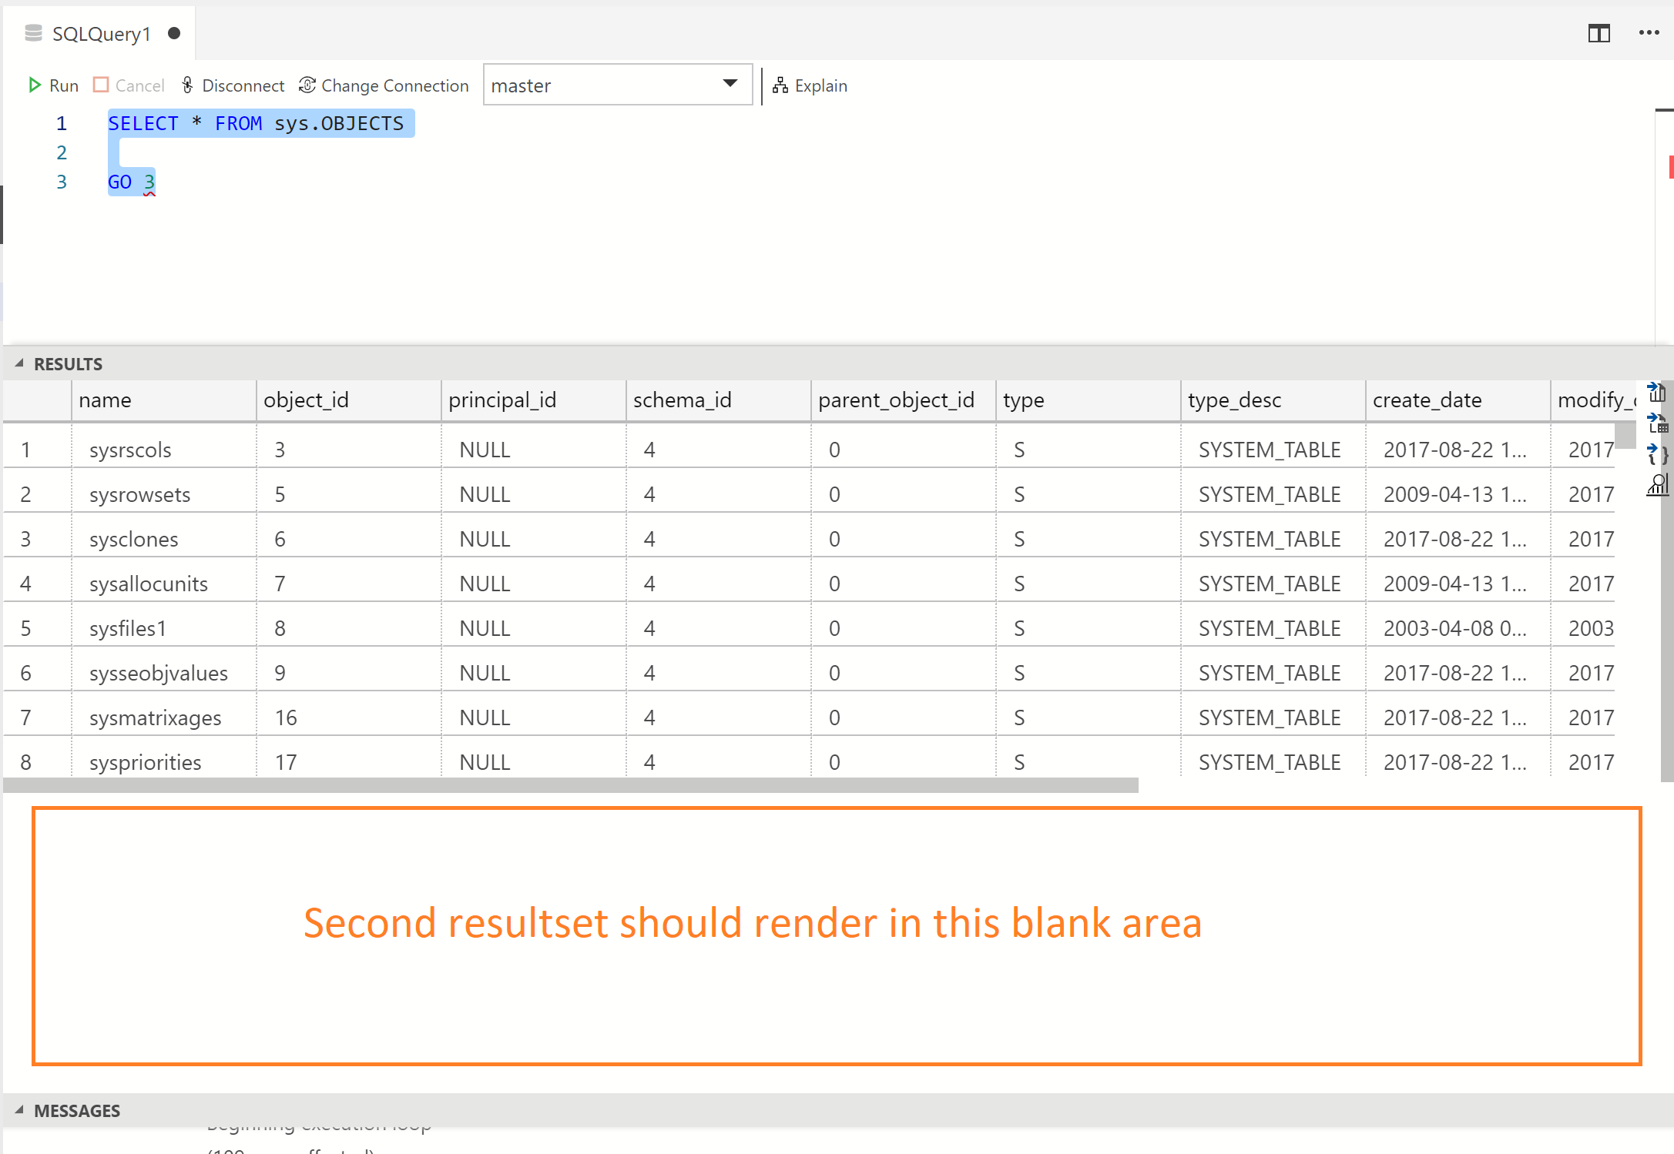This screenshot has height=1154, width=1674.
Task: Click the Cancel query button
Action: [x=129, y=85]
